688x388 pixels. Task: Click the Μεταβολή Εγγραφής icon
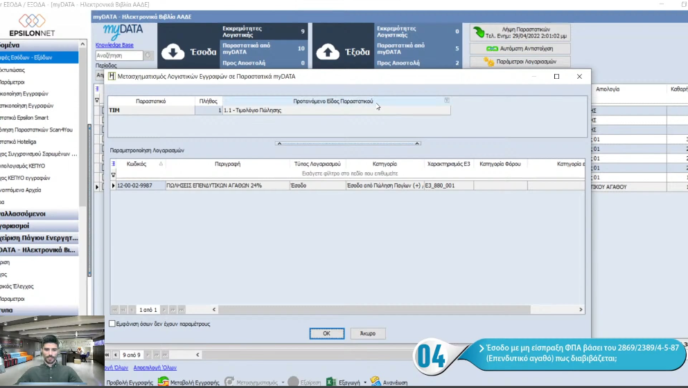pyautogui.click(x=164, y=382)
